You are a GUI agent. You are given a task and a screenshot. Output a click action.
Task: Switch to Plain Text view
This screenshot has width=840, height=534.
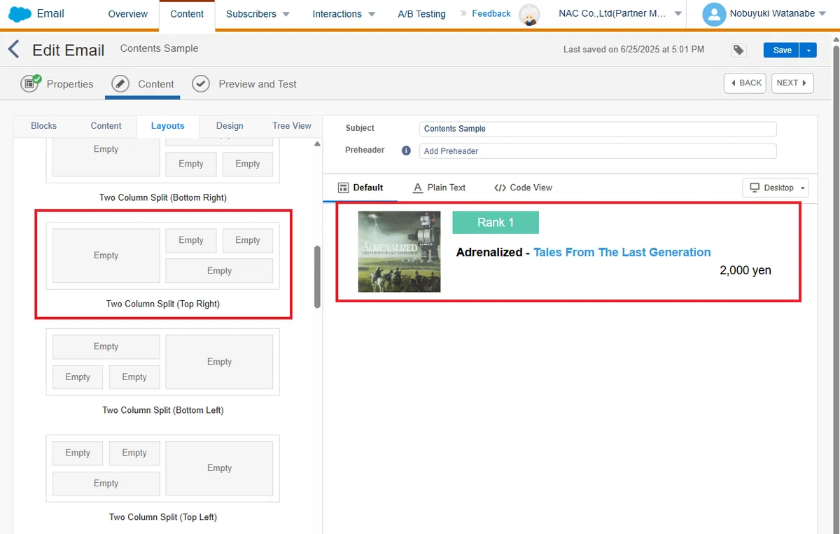(x=439, y=188)
